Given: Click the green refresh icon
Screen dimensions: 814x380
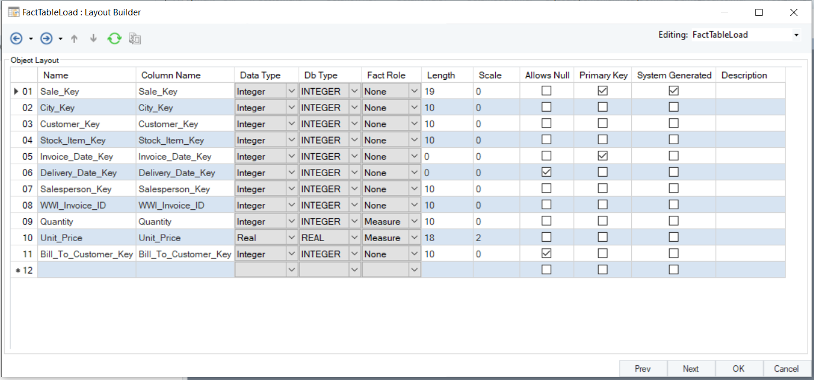Looking at the screenshot, I should pos(114,39).
